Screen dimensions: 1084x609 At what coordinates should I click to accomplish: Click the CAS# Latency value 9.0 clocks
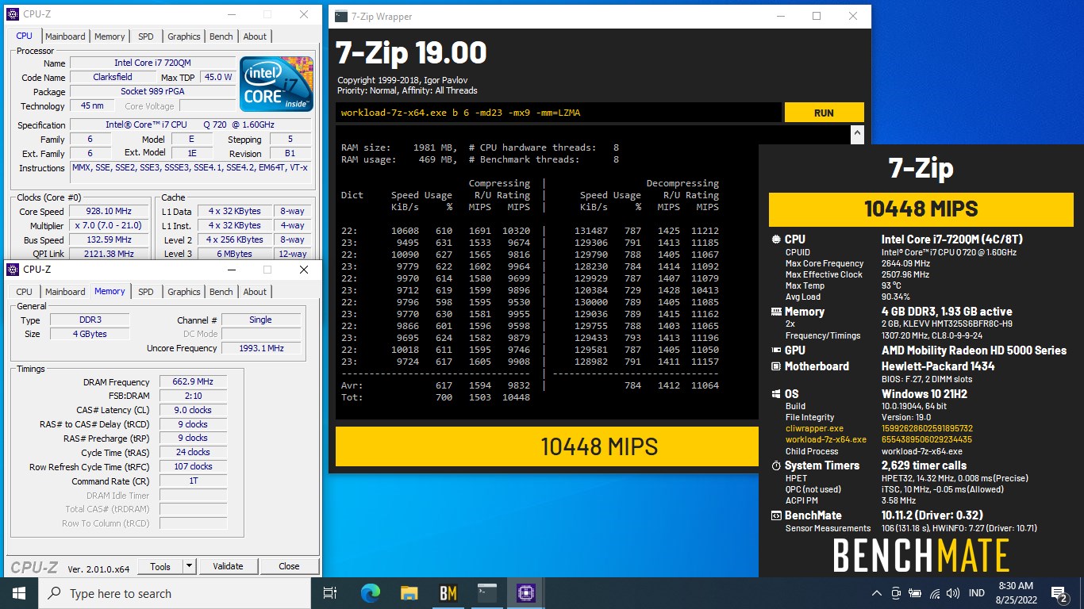pyautogui.click(x=193, y=410)
